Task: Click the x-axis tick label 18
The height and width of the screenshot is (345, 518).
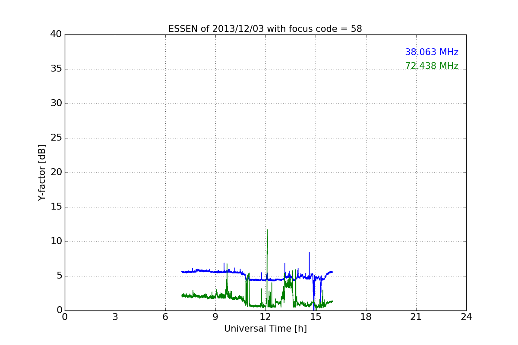Action: click(x=366, y=317)
